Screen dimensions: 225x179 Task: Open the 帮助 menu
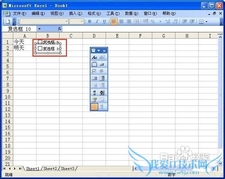169,13
